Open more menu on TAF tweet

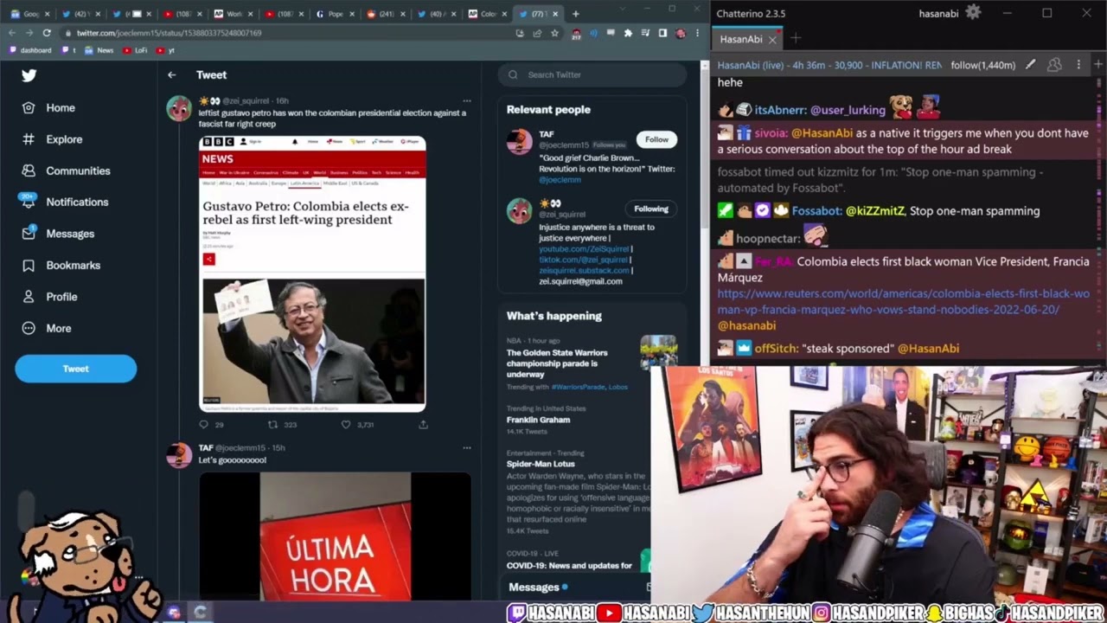click(467, 448)
